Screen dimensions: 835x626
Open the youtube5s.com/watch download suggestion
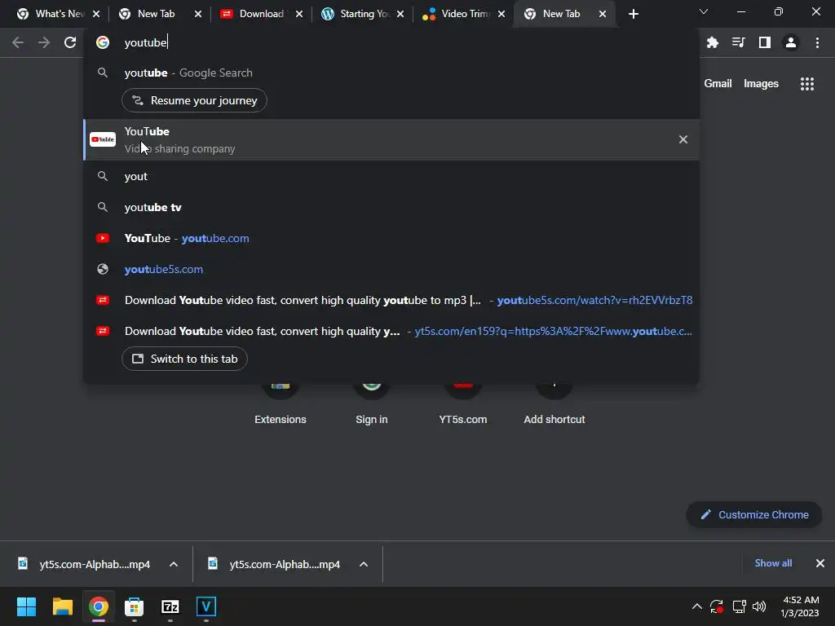pyautogui.click(x=391, y=300)
